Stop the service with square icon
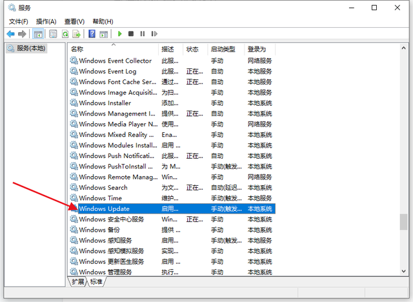 [131, 34]
